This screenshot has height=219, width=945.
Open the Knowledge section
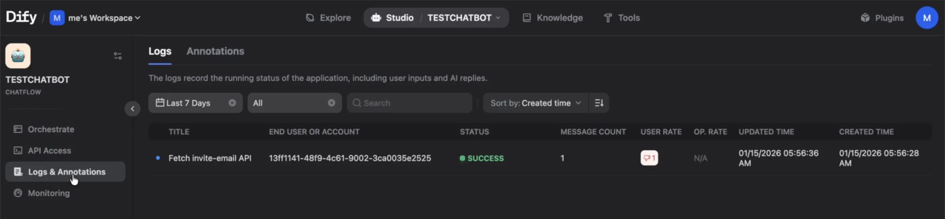pos(553,18)
